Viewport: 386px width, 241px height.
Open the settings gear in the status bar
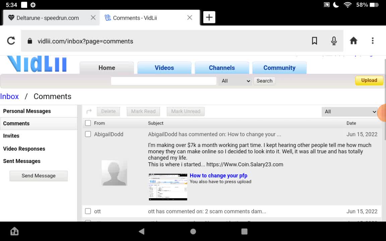(x=33, y=5)
